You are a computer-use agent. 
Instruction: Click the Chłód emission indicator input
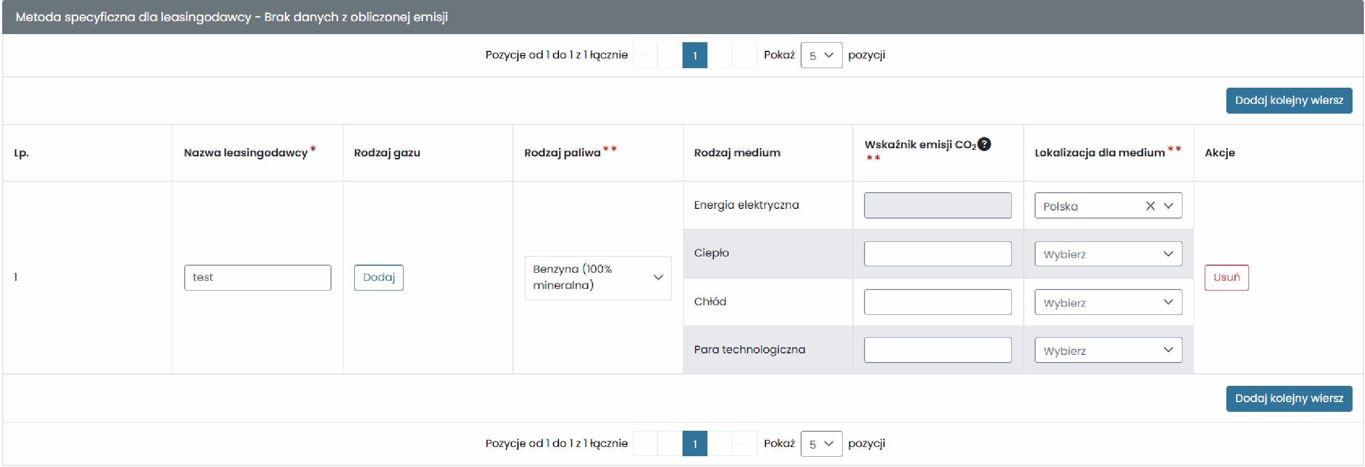coord(938,302)
